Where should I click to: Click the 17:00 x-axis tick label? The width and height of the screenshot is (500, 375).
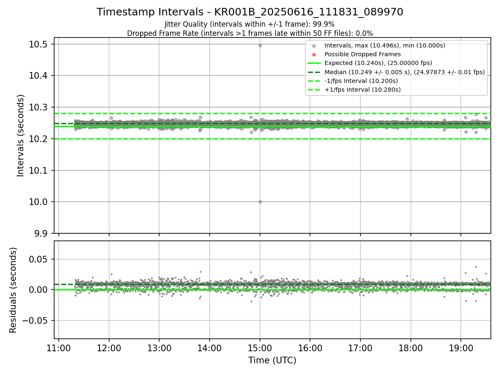360,348
